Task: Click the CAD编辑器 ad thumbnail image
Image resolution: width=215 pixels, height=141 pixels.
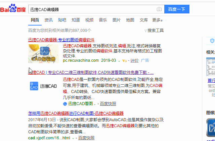Action: 43,54
